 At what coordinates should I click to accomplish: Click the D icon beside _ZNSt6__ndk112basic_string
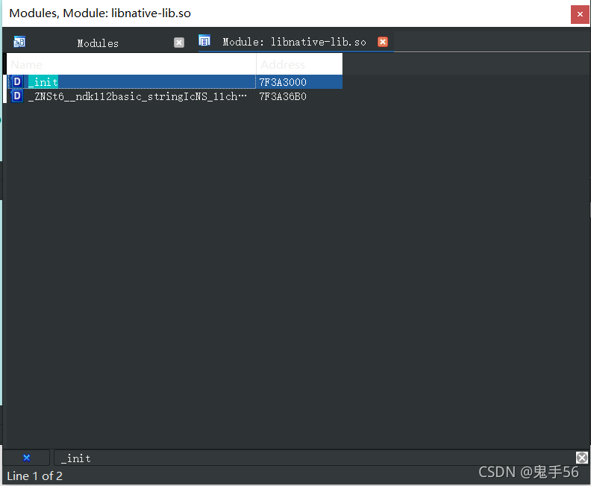(17, 96)
